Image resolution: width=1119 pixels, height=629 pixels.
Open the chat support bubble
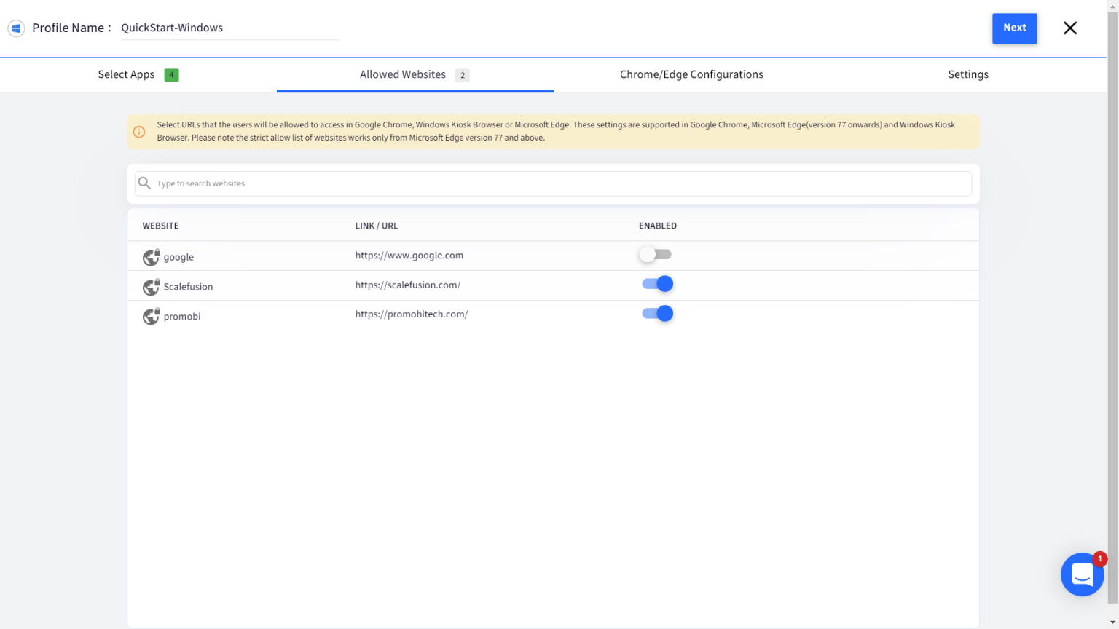click(x=1083, y=574)
